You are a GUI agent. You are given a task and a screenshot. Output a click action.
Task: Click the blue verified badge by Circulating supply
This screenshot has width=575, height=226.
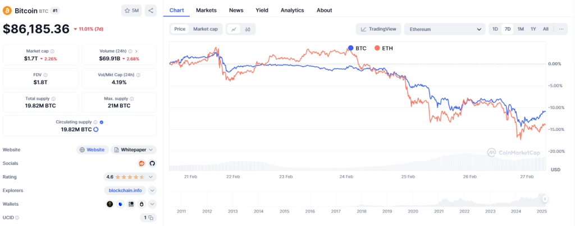(x=102, y=123)
